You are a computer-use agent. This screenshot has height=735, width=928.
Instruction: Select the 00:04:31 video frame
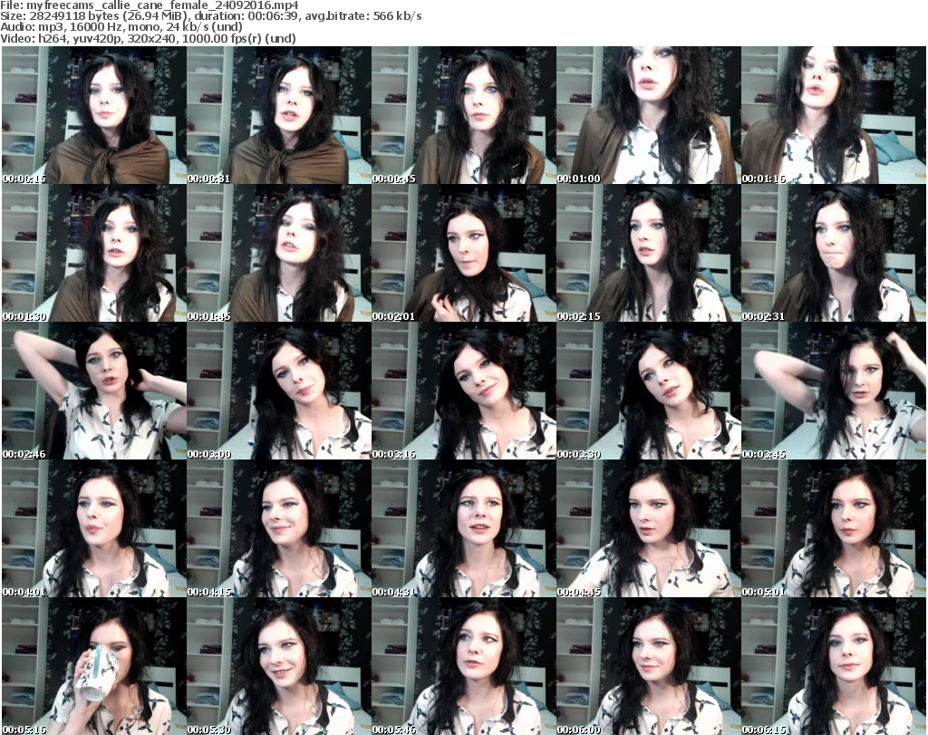click(463, 529)
